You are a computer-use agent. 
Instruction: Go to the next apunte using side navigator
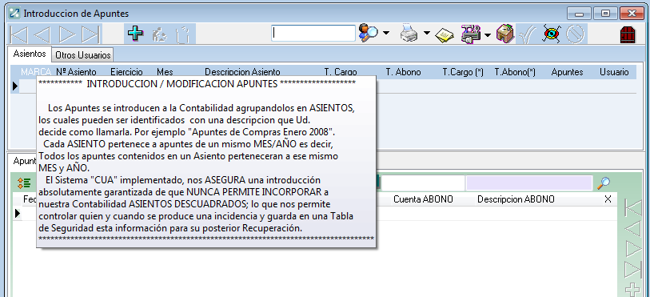pos(633,248)
